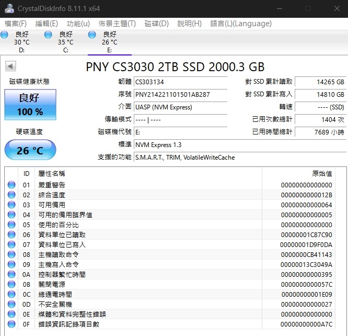
Task: Open the 功能(u) menu
Action: pyautogui.click(x=78, y=24)
